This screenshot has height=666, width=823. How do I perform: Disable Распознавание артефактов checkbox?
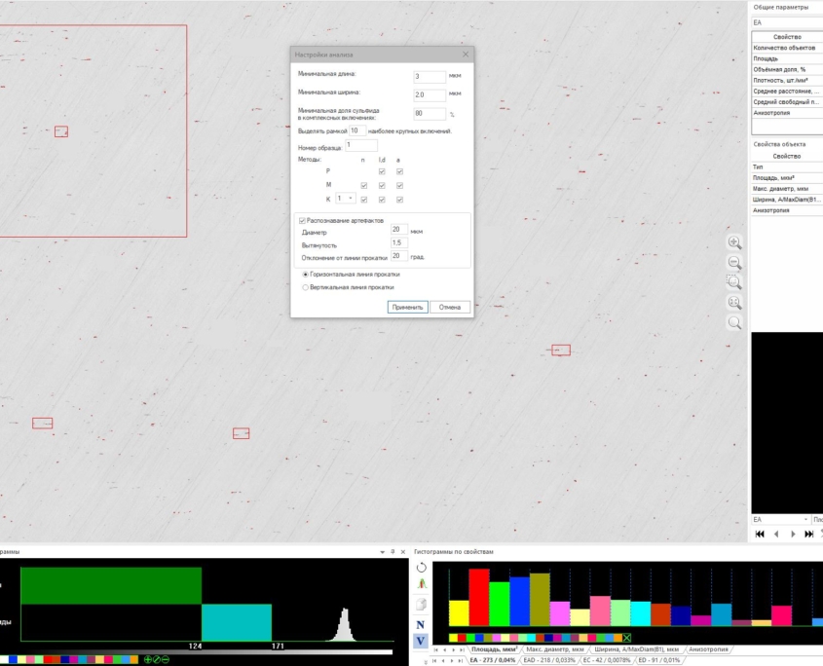302,220
